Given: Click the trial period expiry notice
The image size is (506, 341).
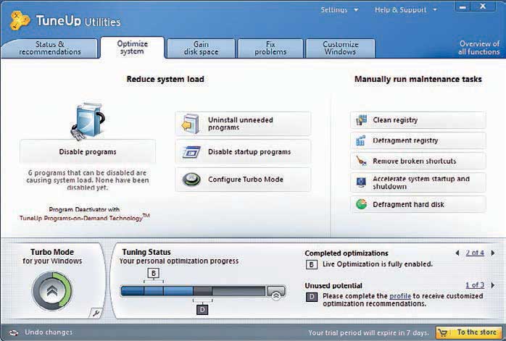Looking at the screenshot, I should pyautogui.click(x=368, y=332).
